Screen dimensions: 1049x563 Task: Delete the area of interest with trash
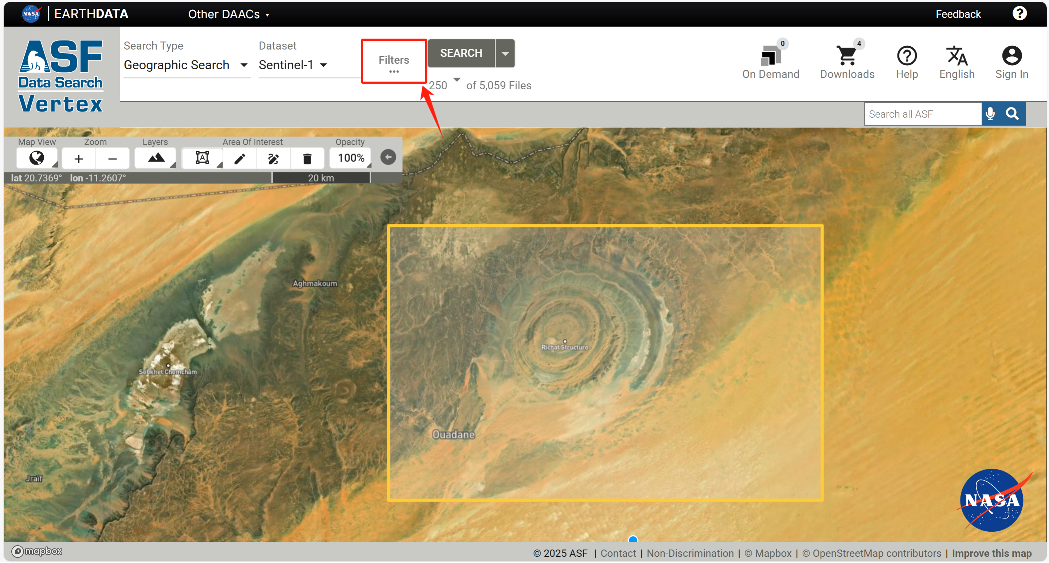coord(308,159)
